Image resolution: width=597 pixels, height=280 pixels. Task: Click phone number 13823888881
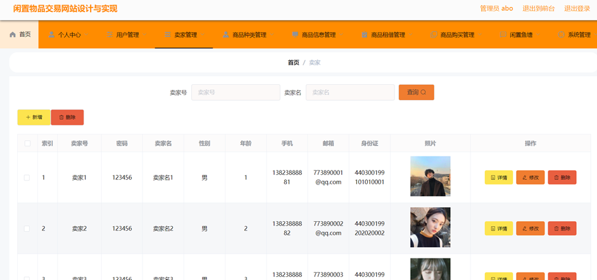(x=287, y=177)
